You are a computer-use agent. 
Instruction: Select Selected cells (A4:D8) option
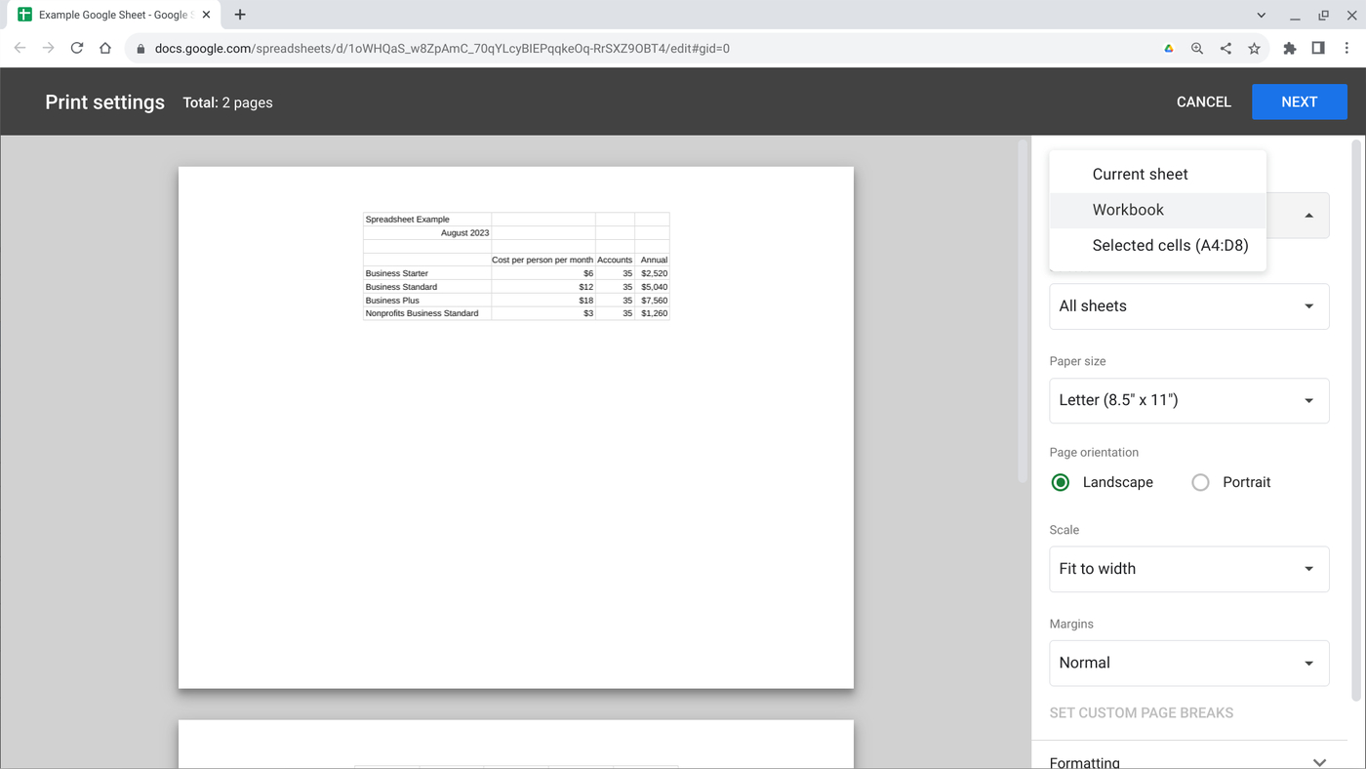1169,245
